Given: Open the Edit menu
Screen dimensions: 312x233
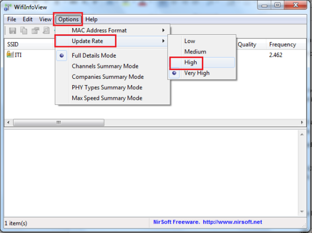Looking at the screenshot, I should coord(28,19).
